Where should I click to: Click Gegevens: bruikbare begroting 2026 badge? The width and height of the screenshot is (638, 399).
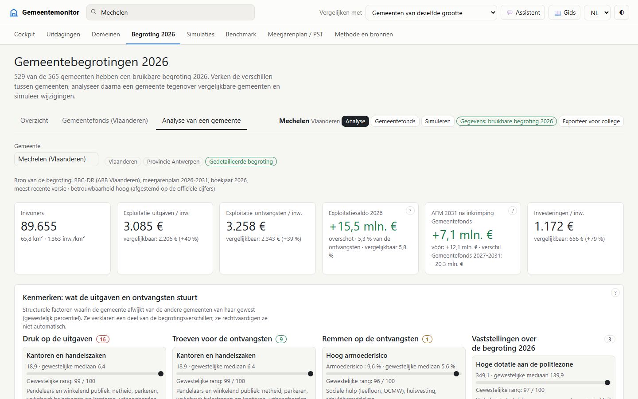pos(506,121)
